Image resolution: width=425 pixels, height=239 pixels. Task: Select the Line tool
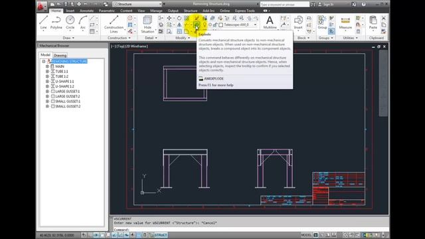tap(43, 23)
